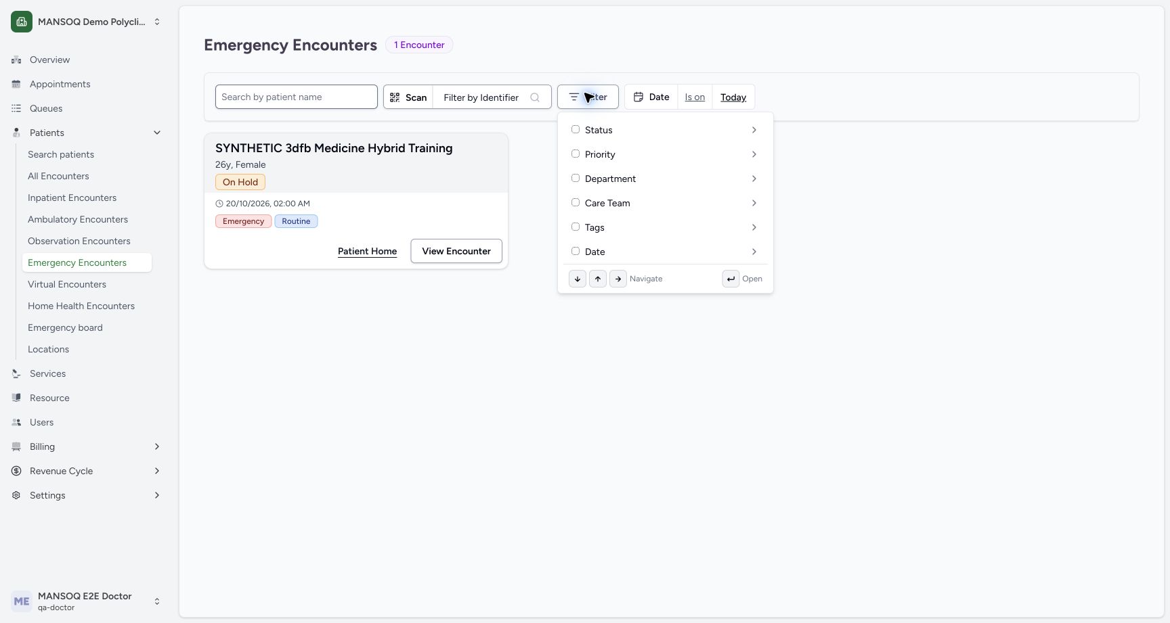Click the Queues list icon
Screen dimensions: 1170x623
[16, 108]
